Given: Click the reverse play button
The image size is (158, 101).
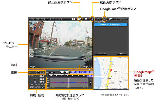Looking at the screenshot, I should (x=62, y=75).
